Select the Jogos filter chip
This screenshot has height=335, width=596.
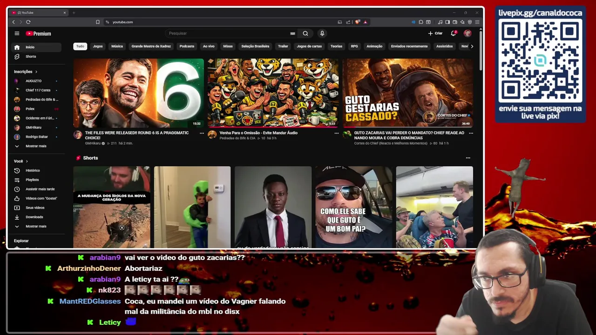98,46
